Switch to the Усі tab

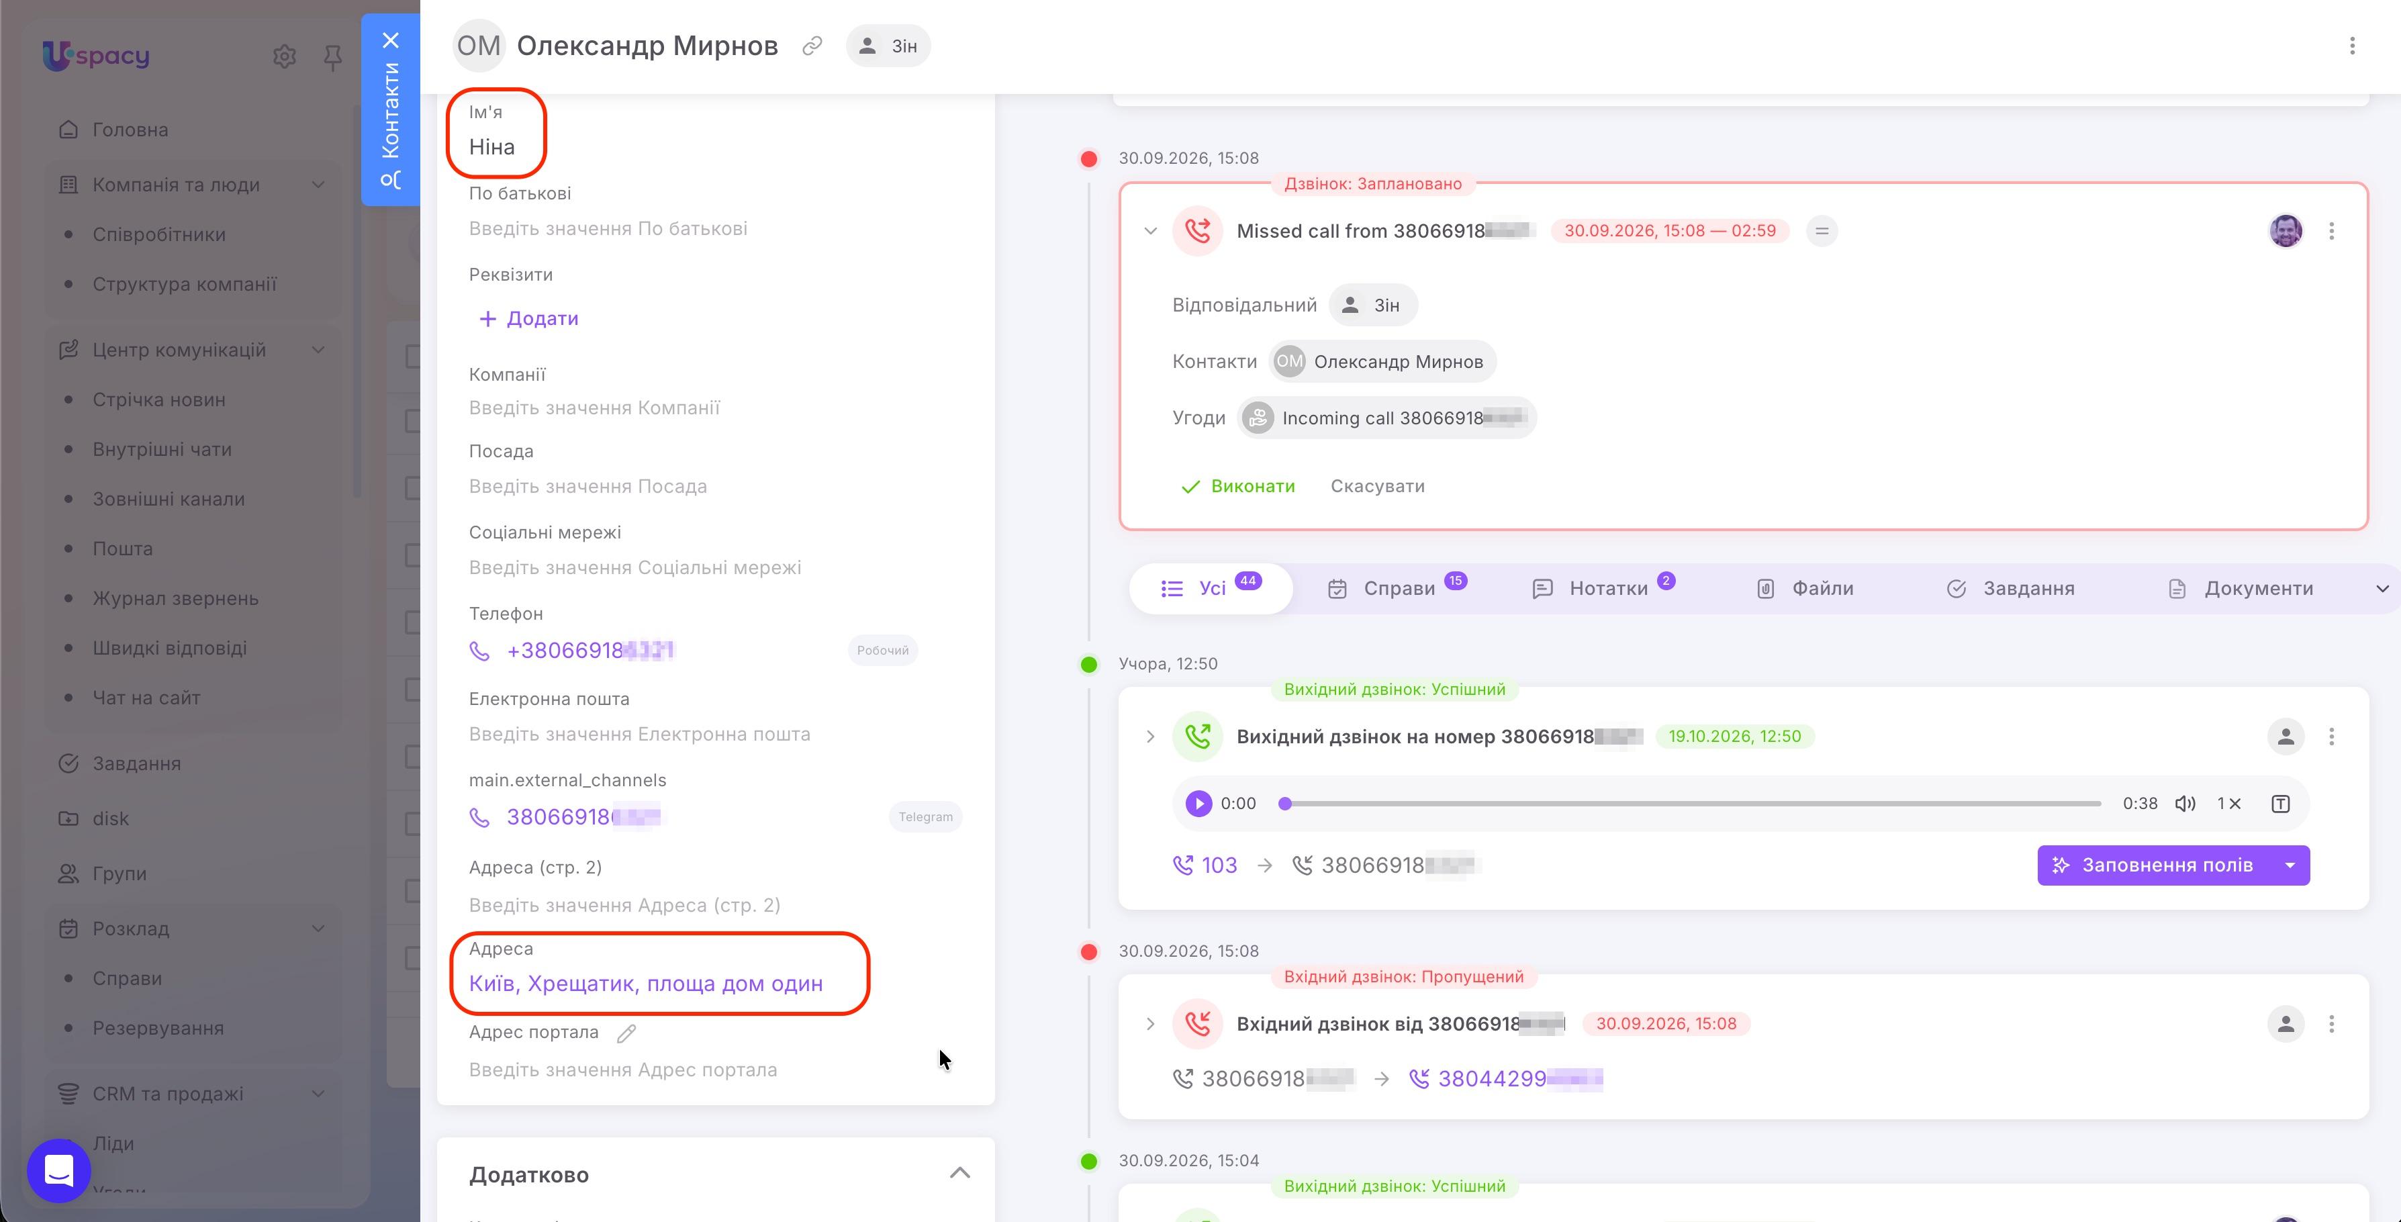point(1211,588)
